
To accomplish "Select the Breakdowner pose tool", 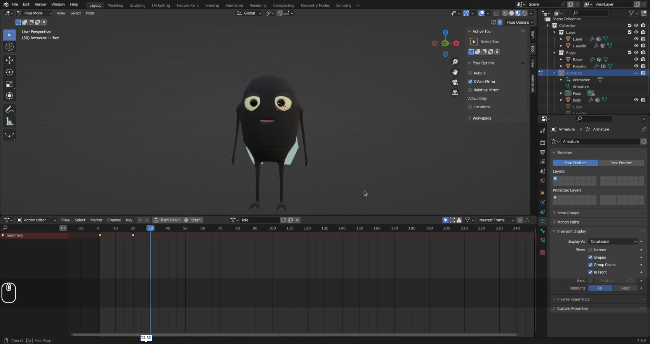I will pyautogui.click(x=9, y=135).
